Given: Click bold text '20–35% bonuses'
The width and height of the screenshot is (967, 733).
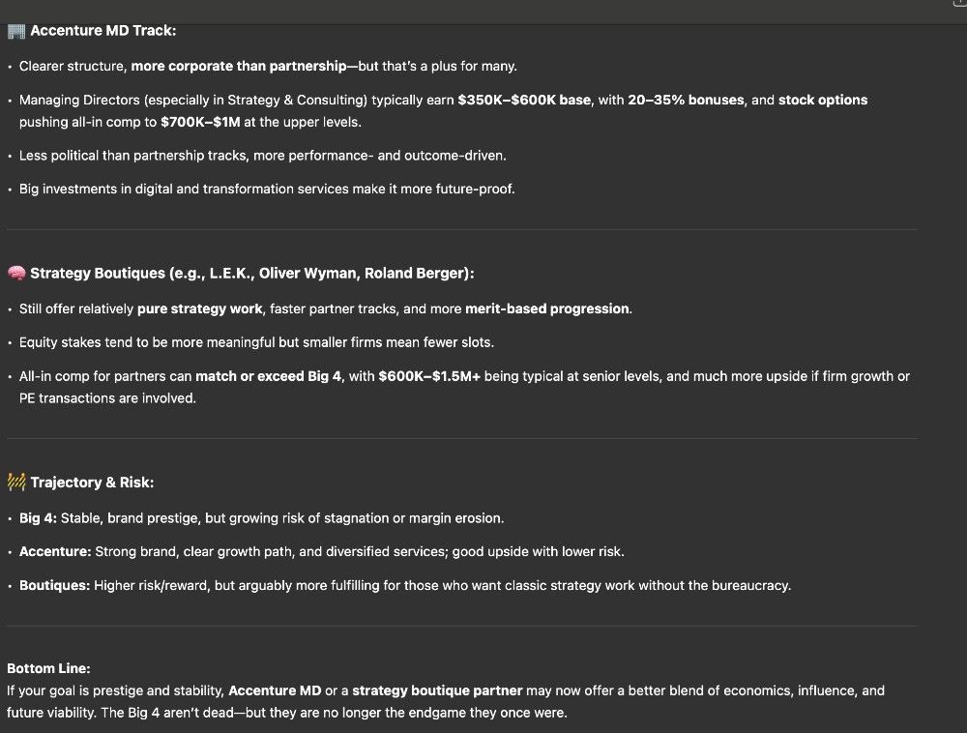Looking at the screenshot, I should (x=686, y=100).
